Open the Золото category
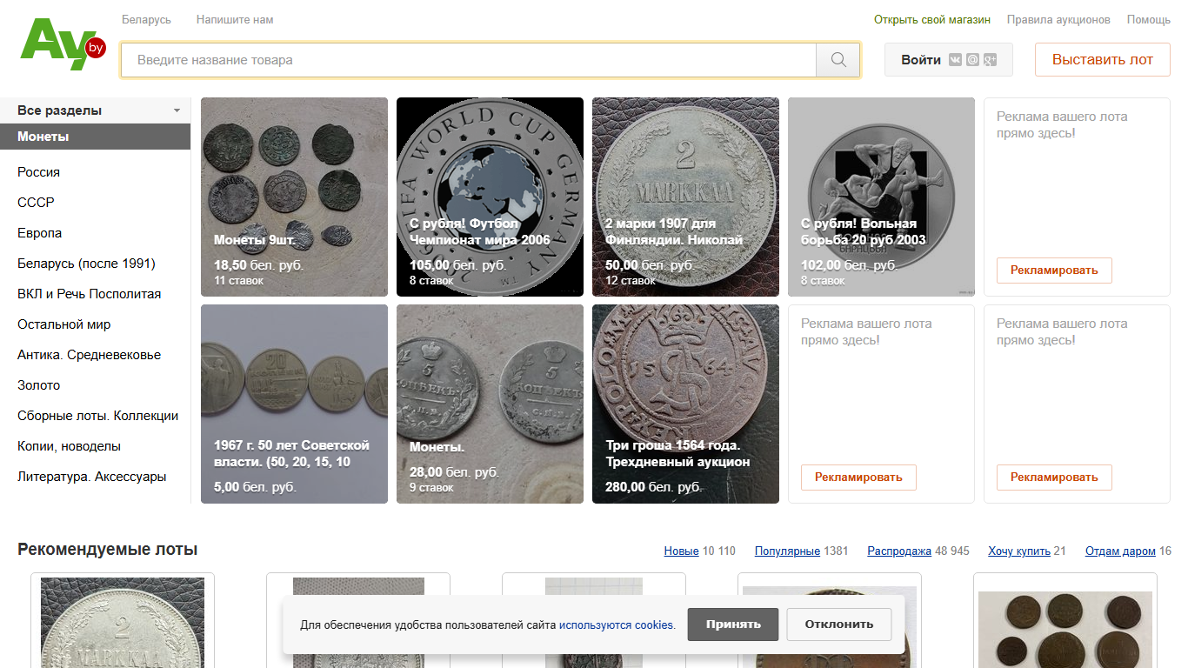This screenshot has height=668, width=1188. click(38, 385)
